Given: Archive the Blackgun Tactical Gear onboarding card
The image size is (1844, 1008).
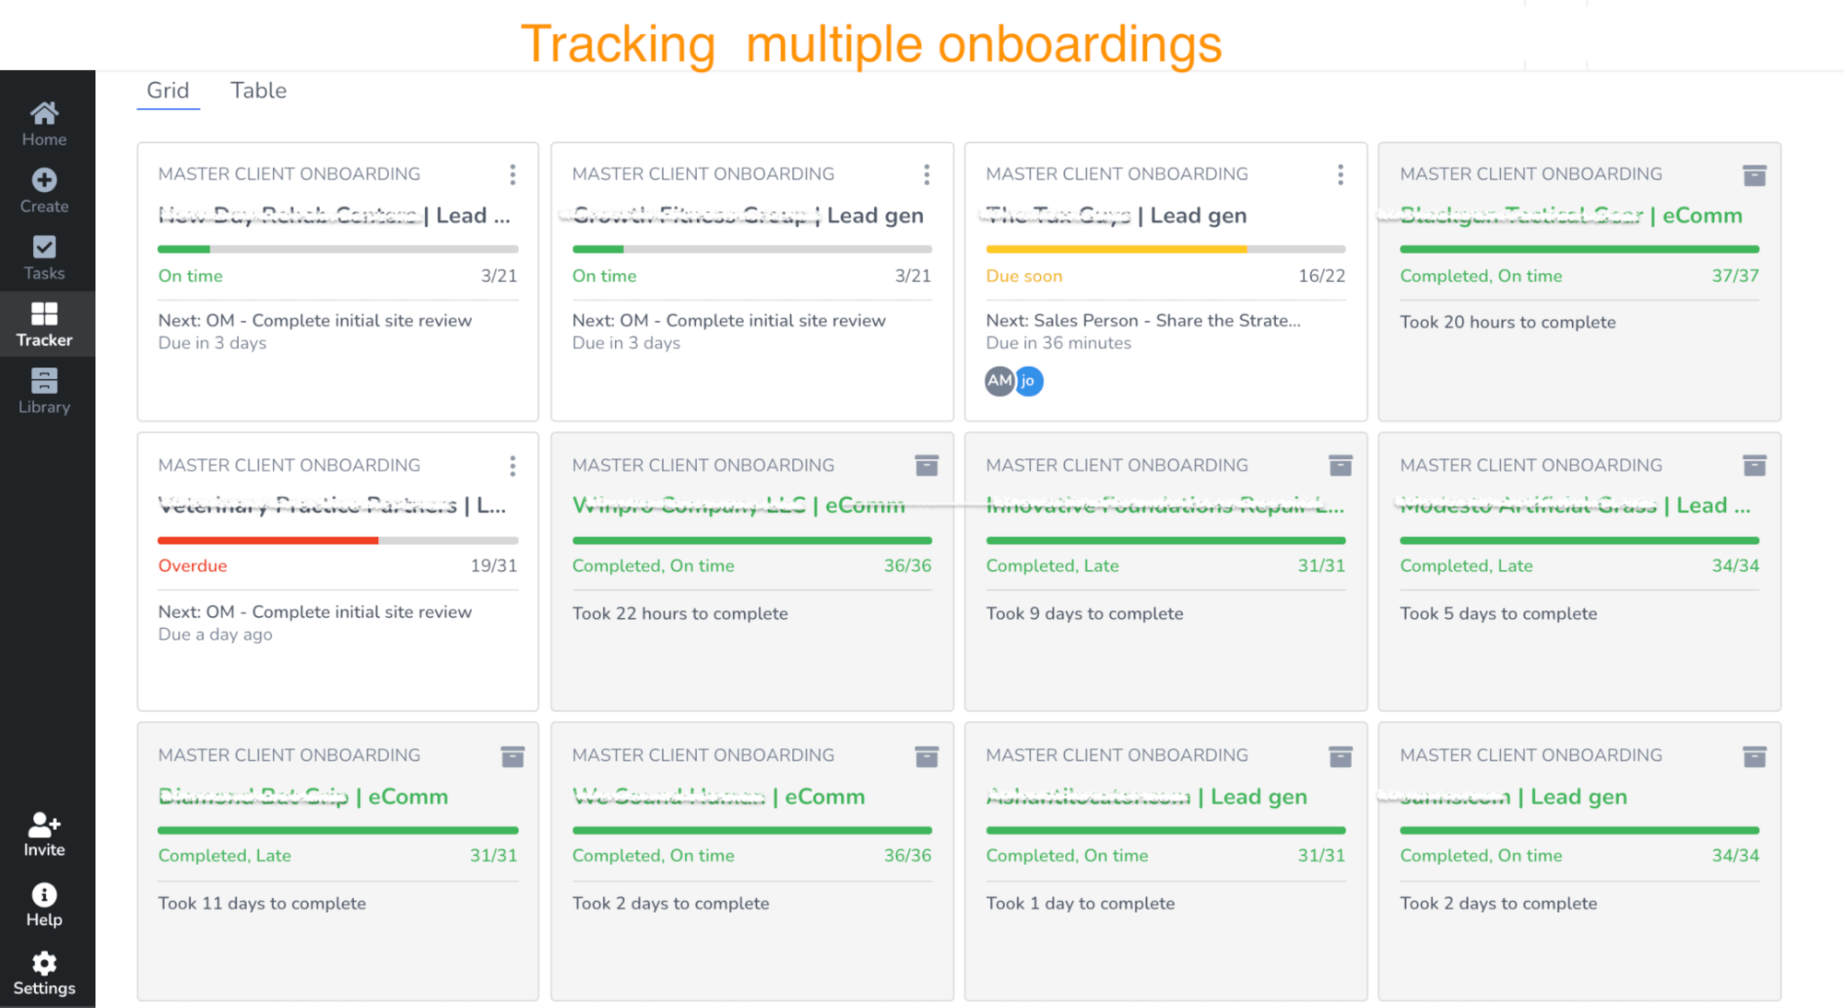Looking at the screenshot, I should coord(1755,174).
